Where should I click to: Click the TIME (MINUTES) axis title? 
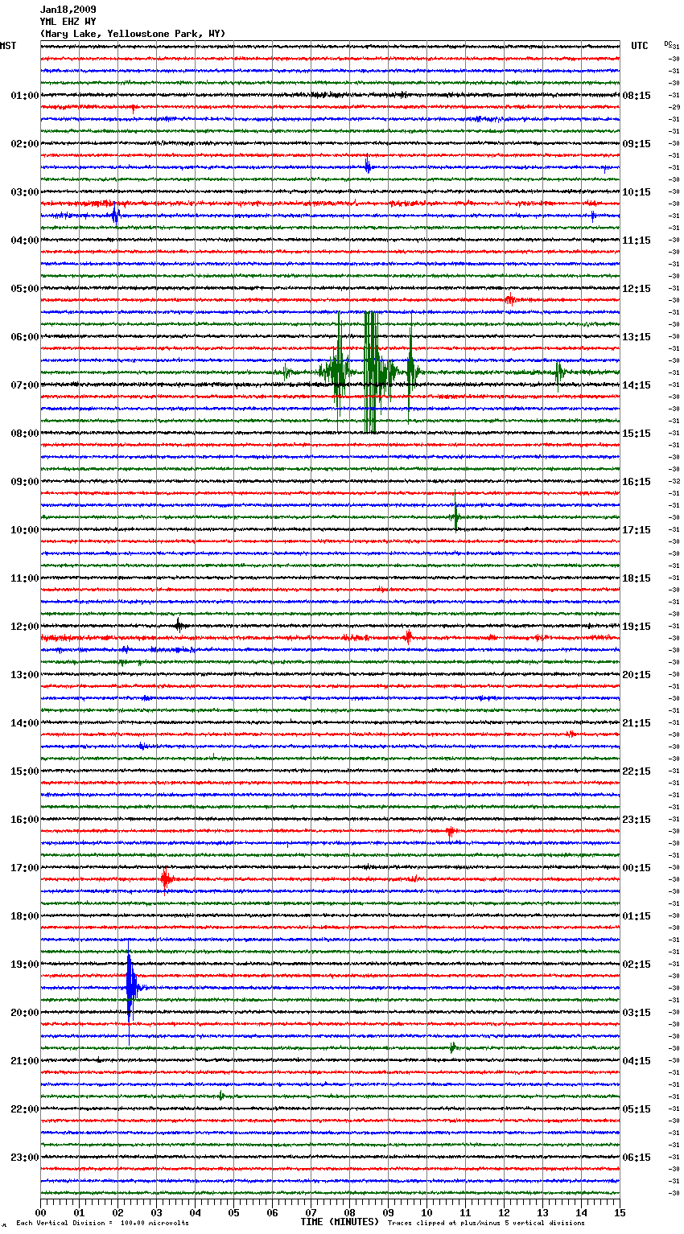click(340, 1222)
